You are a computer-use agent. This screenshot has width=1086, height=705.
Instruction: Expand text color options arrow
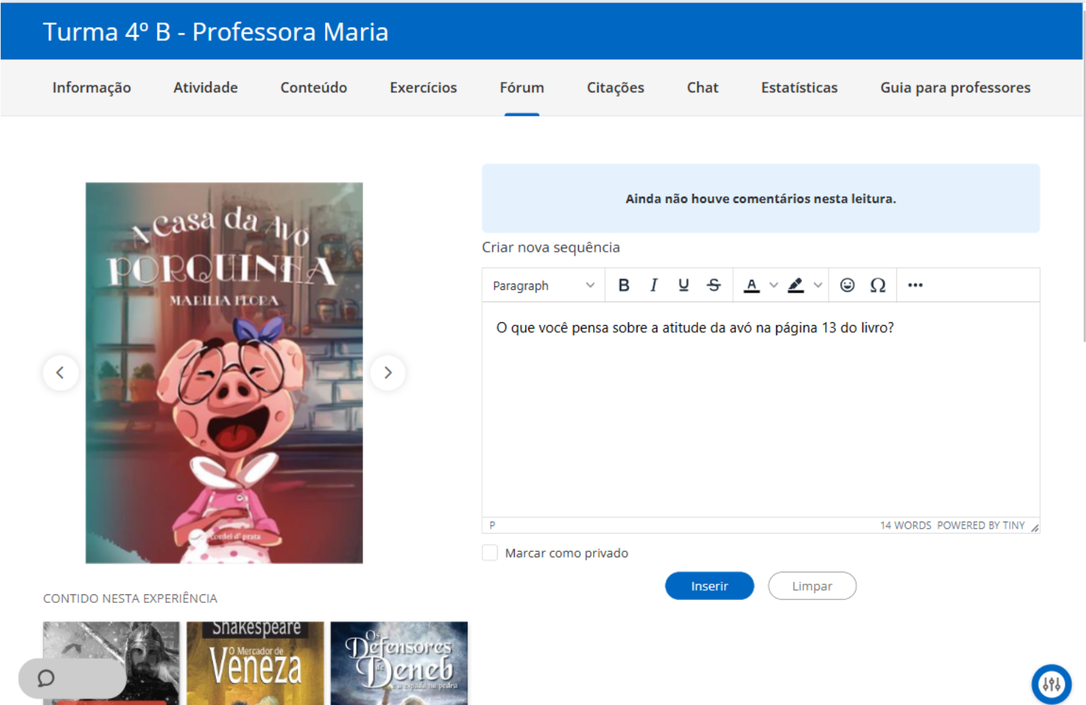[774, 285]
